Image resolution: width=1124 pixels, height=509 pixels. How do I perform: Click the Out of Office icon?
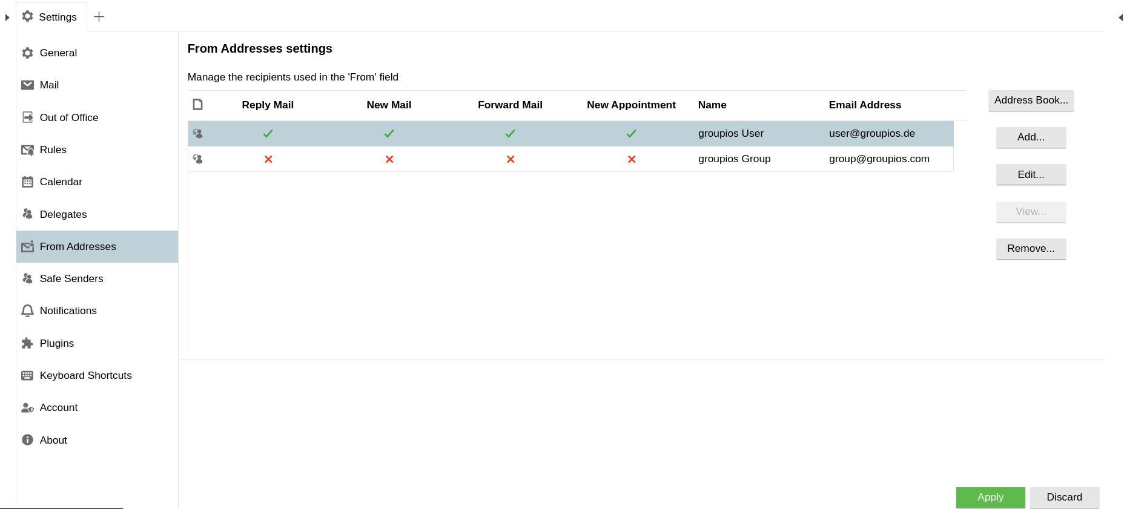27,117
